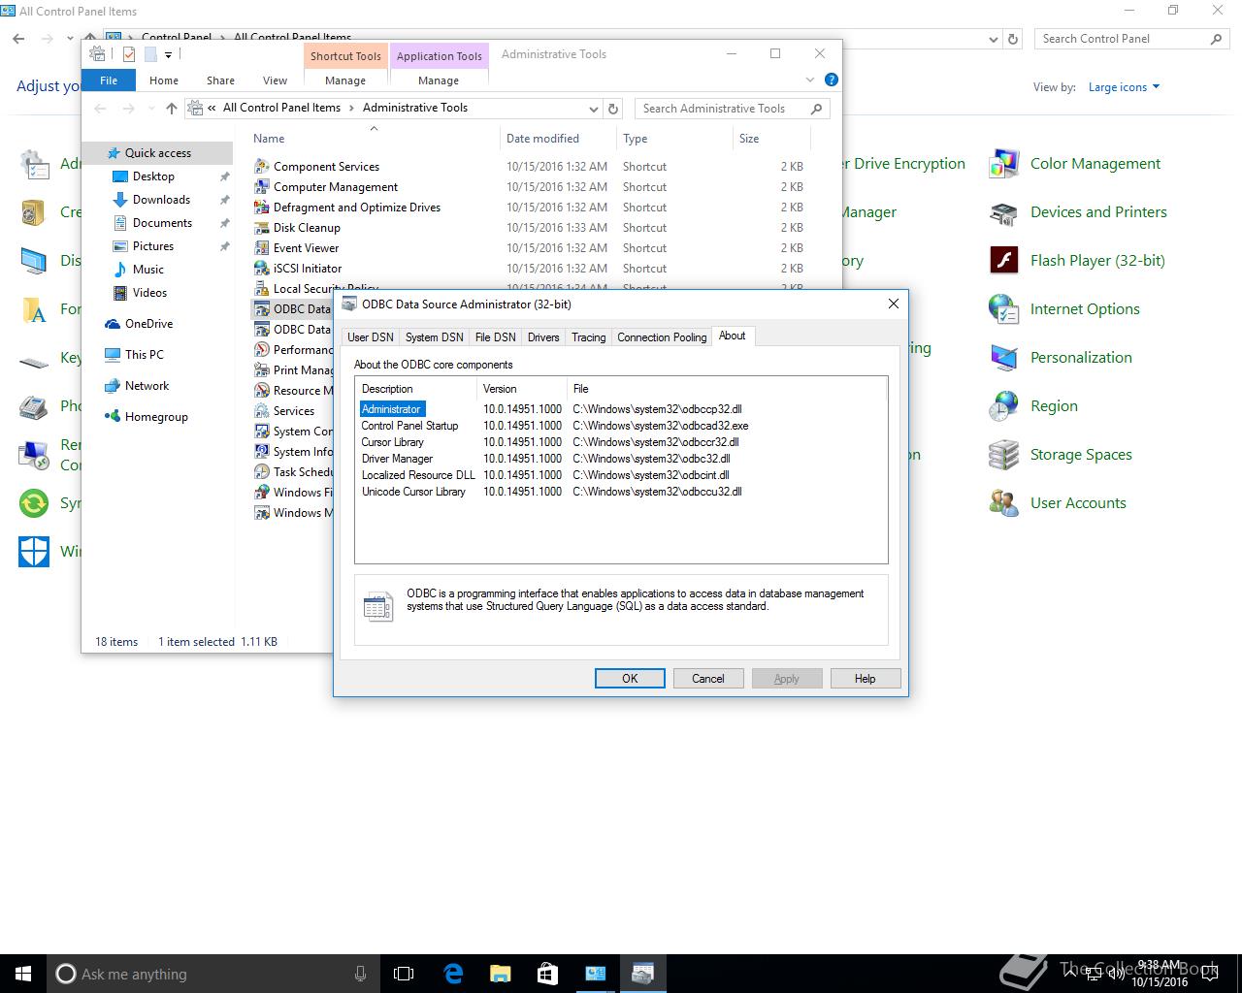Switch to System DSN tab
The height and width of the screenshot is (993, 1242).
[434, 337]
